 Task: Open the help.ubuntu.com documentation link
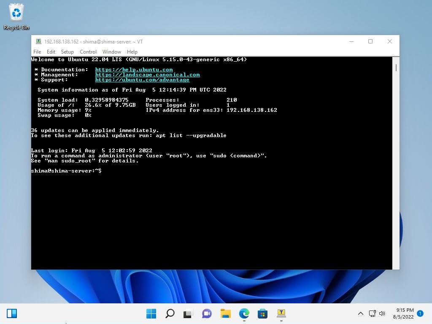134,70
